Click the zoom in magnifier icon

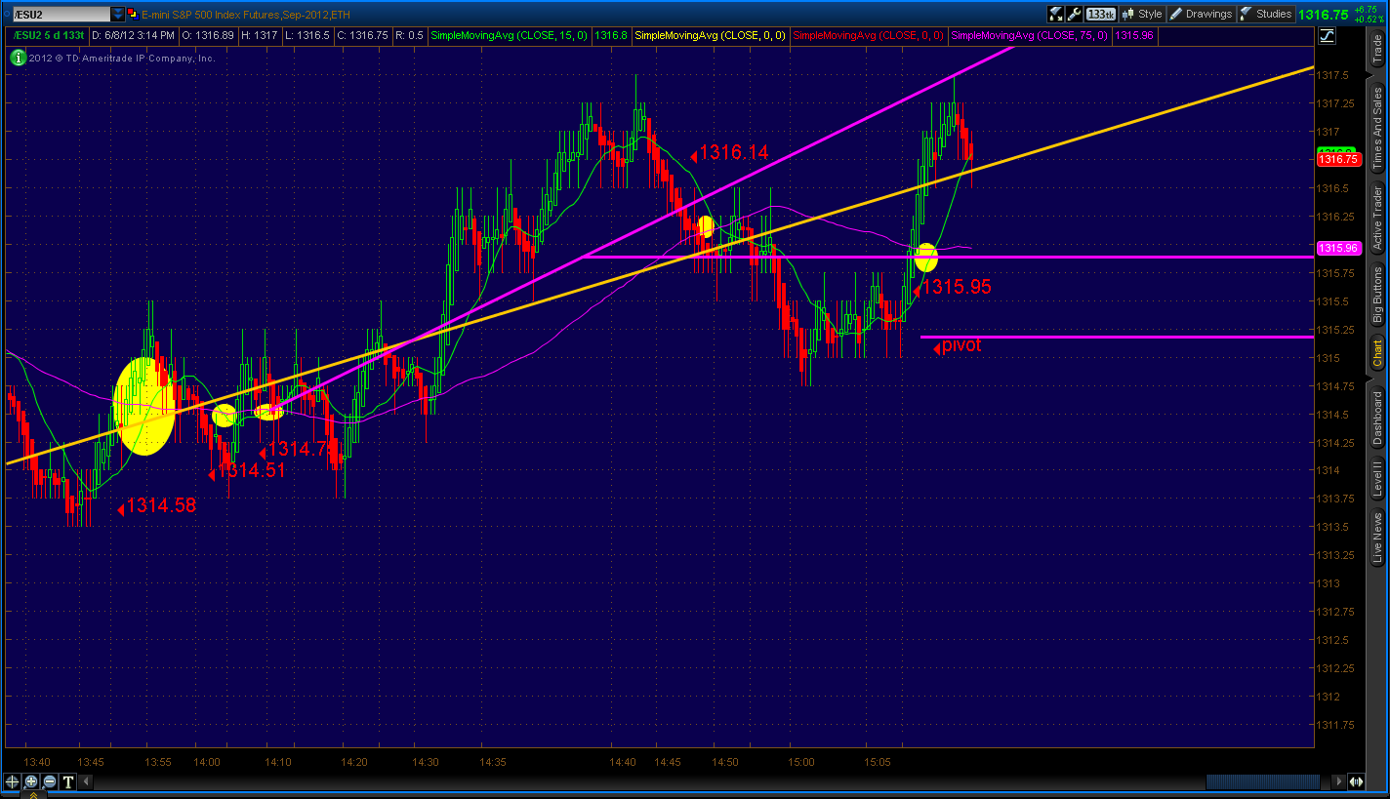pyautogui.click(x=31, y=781)
